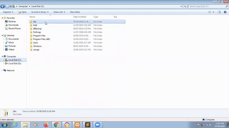Select the cbs folder icon
Screen dimensions: 229x128
click(x=31, y=22)
